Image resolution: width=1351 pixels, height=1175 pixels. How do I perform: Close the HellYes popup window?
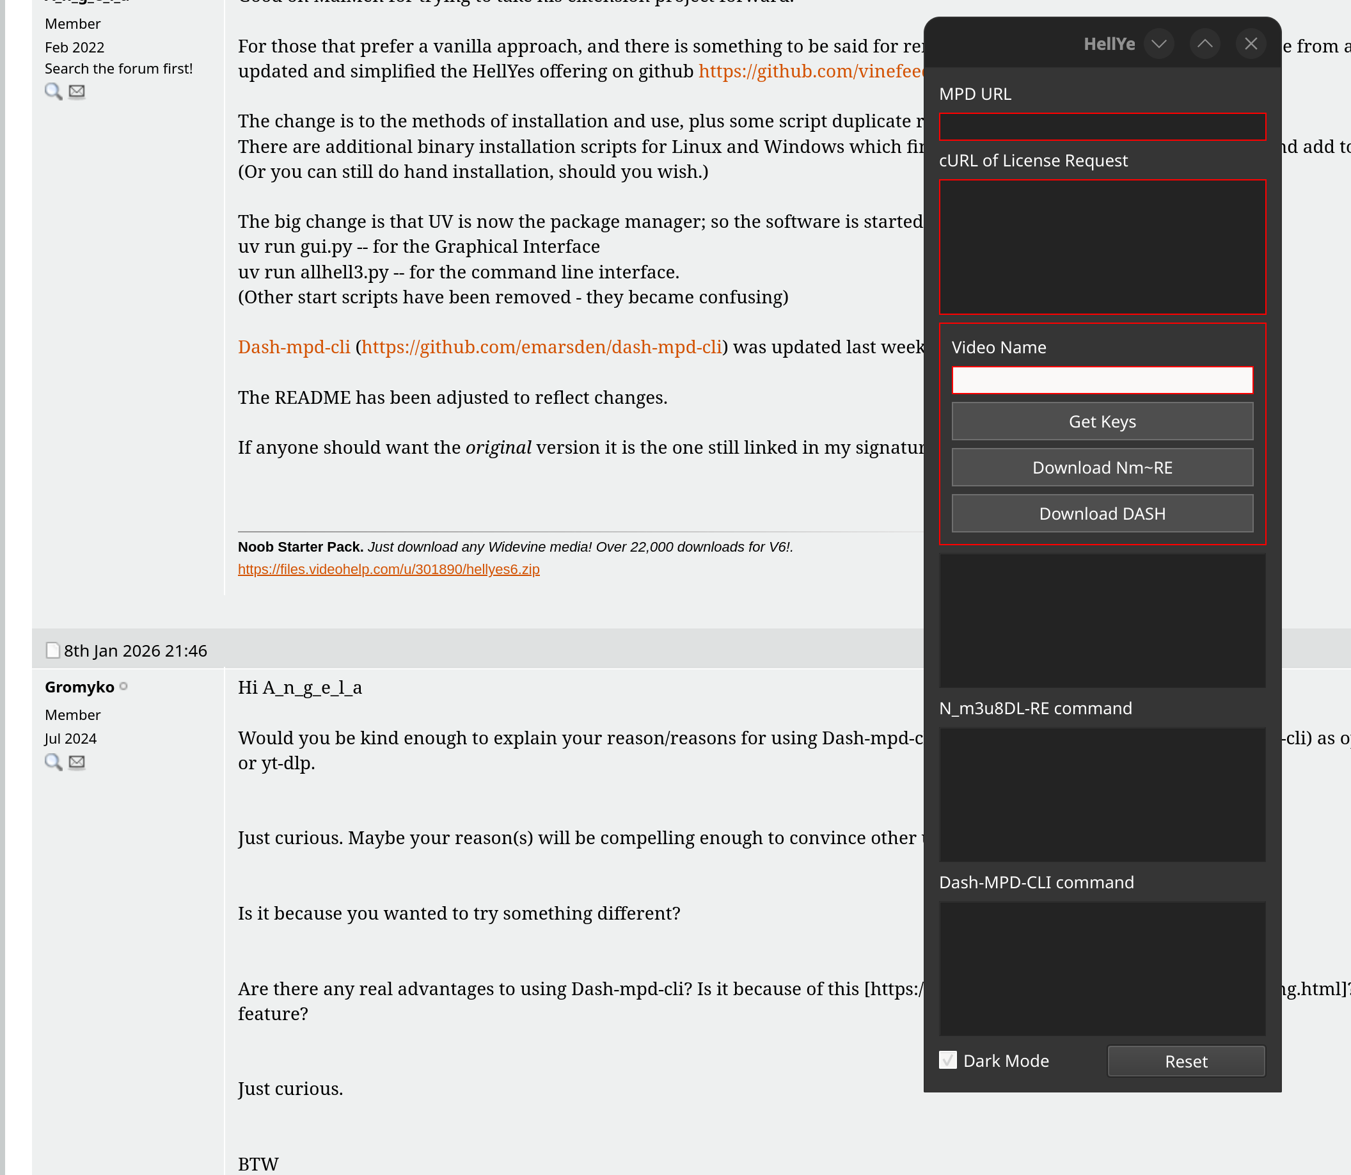click(1251, 44)
